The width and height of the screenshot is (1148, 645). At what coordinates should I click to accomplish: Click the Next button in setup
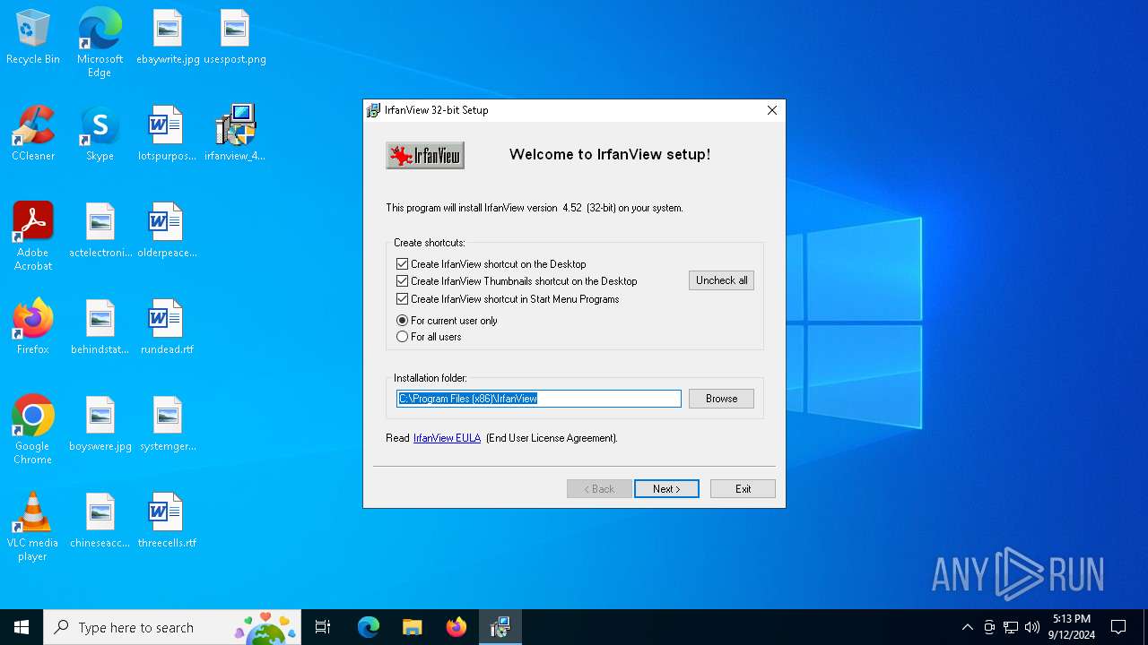[666, 489]
